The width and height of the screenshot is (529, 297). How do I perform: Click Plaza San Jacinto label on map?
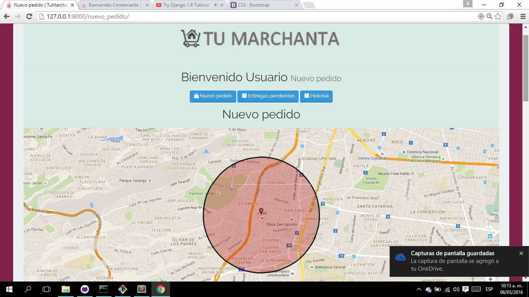[282, 224]
